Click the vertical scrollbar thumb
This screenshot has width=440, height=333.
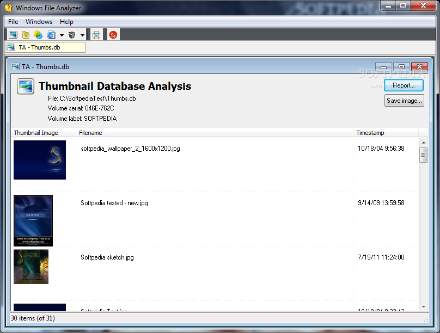[424, 155]
